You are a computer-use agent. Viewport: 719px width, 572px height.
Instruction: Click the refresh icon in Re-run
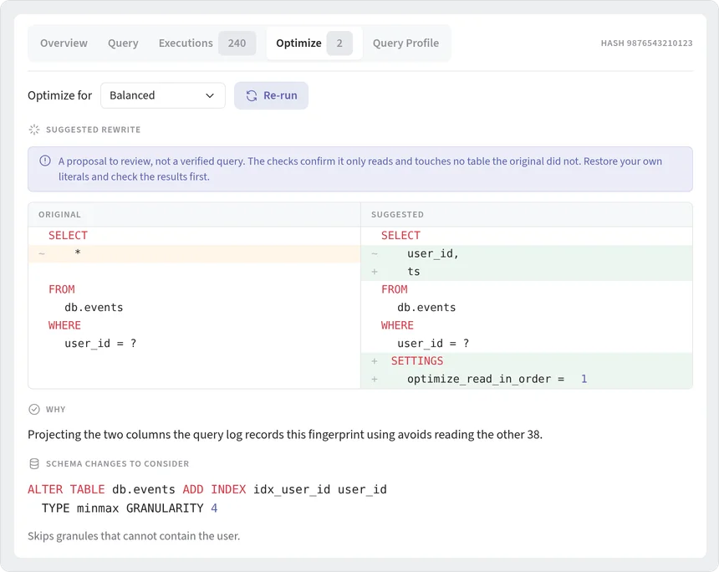click(252, 95)
